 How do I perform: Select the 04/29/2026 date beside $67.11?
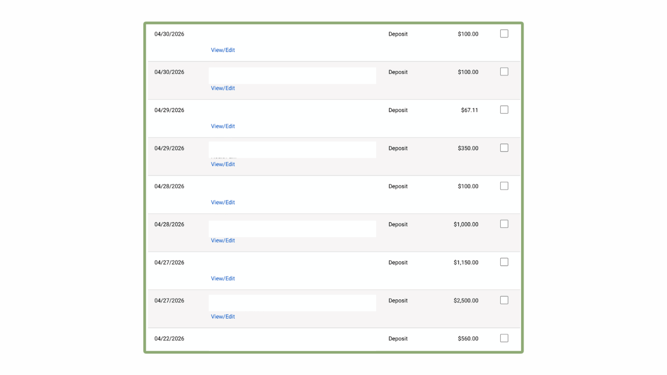tap(169, 110)
